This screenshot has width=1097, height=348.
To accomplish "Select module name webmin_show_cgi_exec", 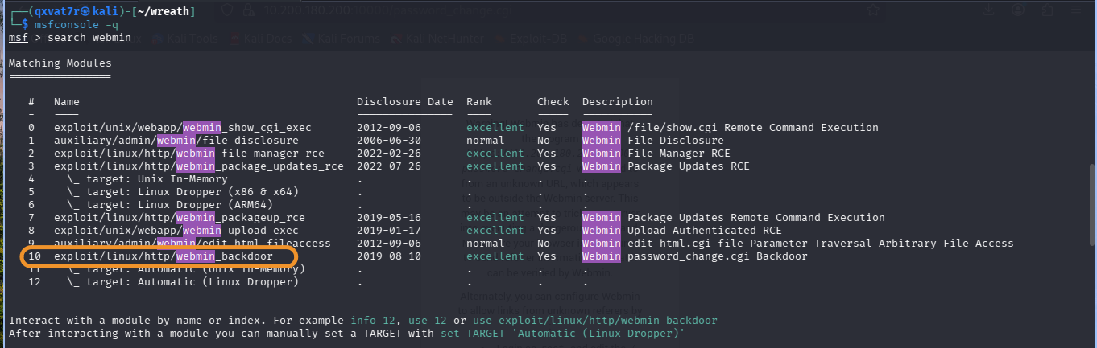I will tap(183, 128).
